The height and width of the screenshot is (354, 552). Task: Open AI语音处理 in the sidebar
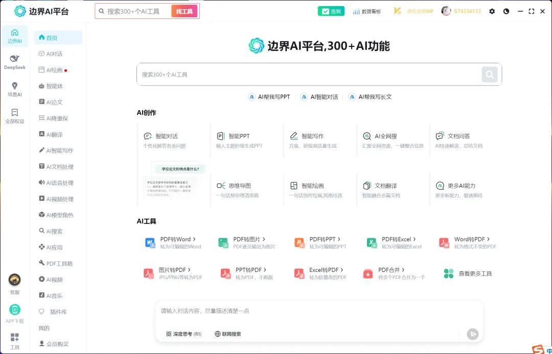pos(58,183)
